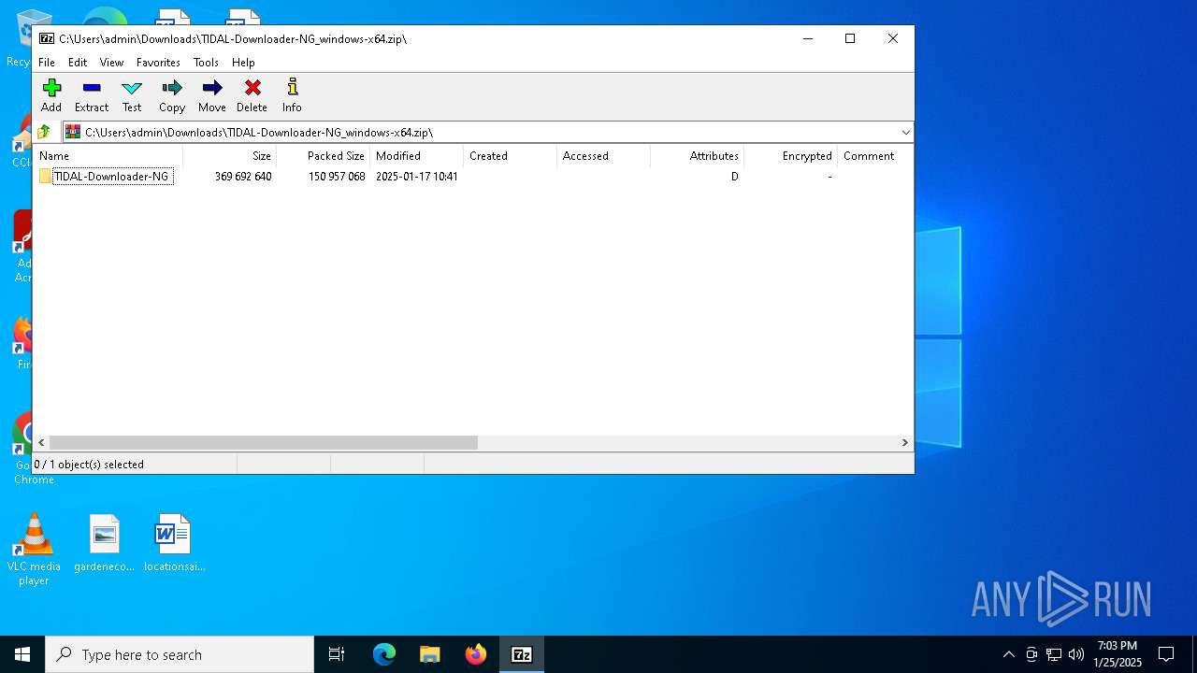Image resolution: width=1197 pixels, height=673 pixels.
Task: Select the TIDAL-Downloader-NG name text
Action: [x=112, y=176]
